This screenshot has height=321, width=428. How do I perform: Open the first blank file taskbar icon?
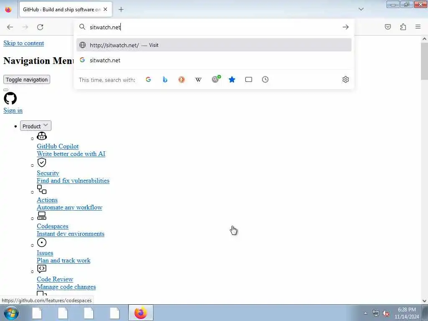[x=37, y=313]
